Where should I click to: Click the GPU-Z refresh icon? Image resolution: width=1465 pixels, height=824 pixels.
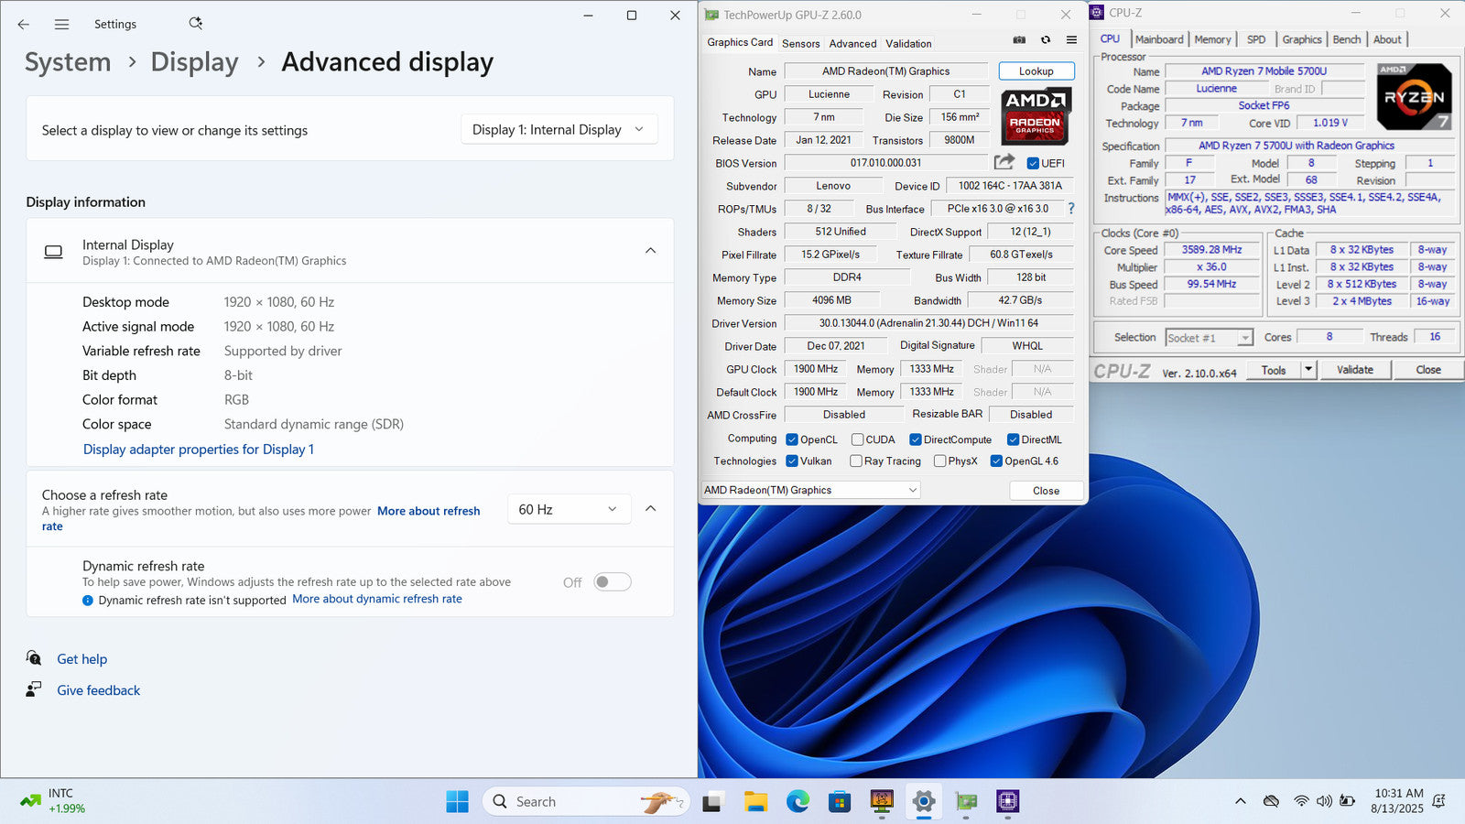(x=1046, y=40)
